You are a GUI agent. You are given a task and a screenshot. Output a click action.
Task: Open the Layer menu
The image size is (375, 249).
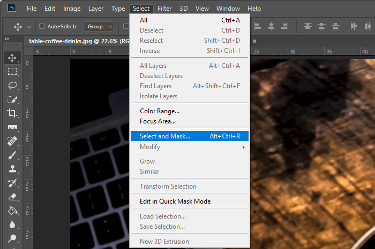(x=96, y=9)
